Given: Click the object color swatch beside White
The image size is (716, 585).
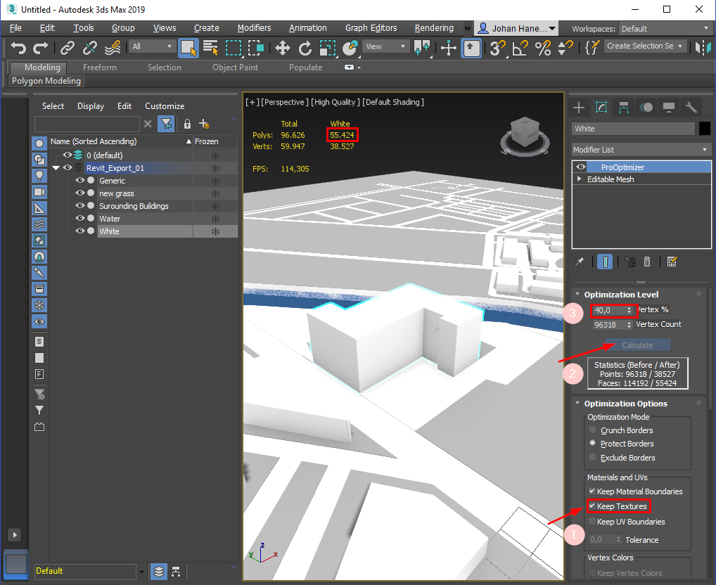Looking at the screenshot, I should pos(705,129).
